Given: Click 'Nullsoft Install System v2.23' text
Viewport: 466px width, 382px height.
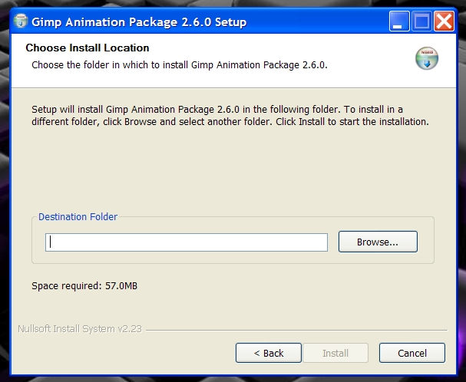Looking at the screenshot, I should tap(80, 329).
